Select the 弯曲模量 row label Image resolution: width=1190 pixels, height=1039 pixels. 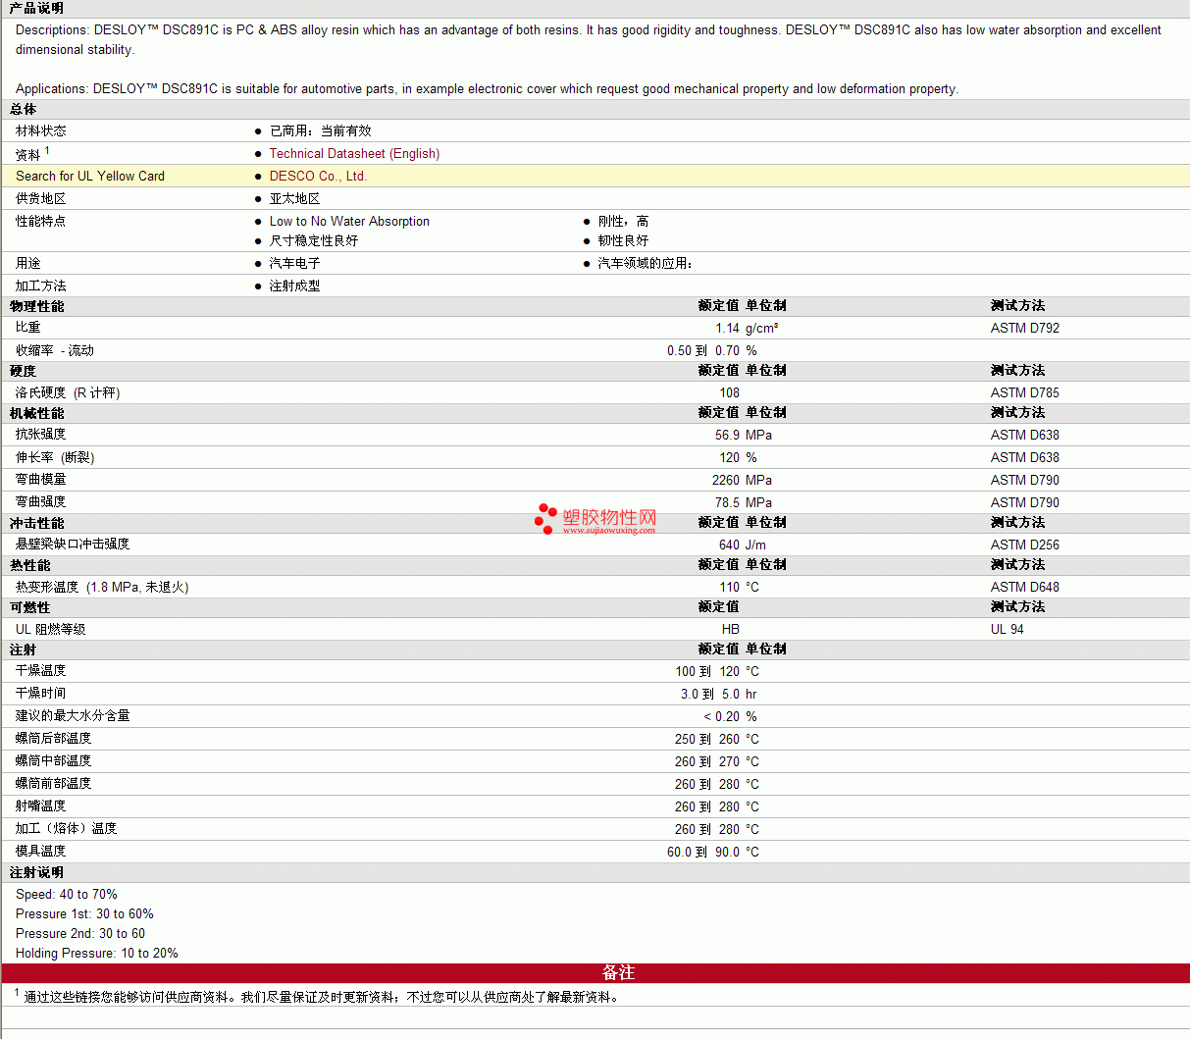[41, 480]
